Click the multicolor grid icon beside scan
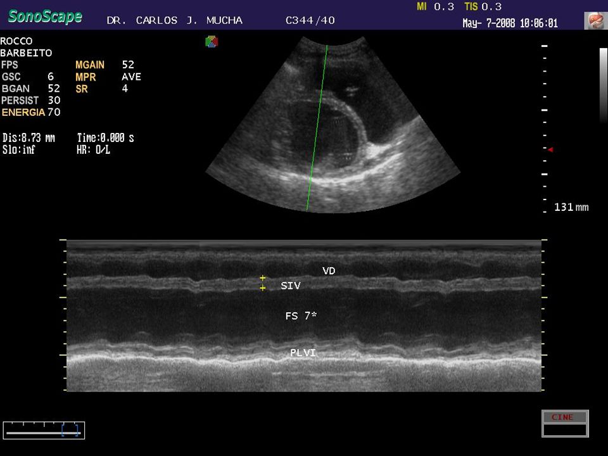 click(212, 42)
